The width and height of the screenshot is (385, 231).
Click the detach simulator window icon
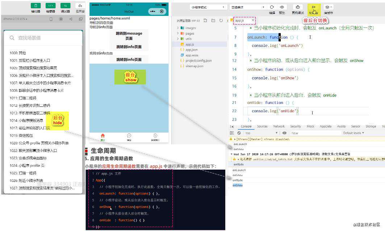(x=80, y=19)
